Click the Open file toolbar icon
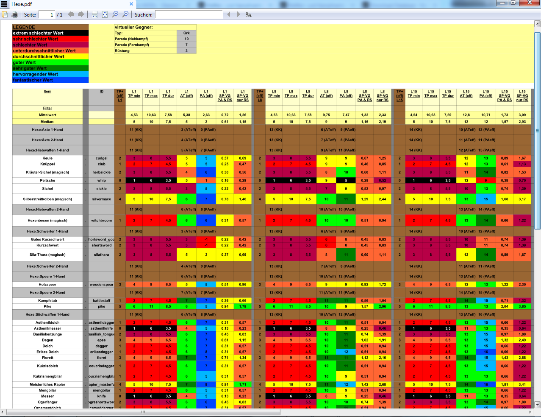The height and width of the screenshot is (417, 541). (5, 14)
